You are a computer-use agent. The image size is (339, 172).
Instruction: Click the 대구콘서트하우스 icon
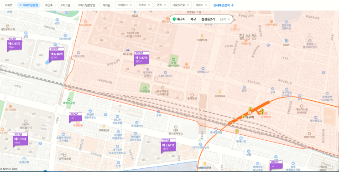(176, 127)
